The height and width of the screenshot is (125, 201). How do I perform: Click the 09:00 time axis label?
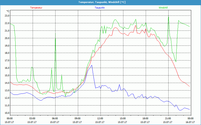pos(78,118)
